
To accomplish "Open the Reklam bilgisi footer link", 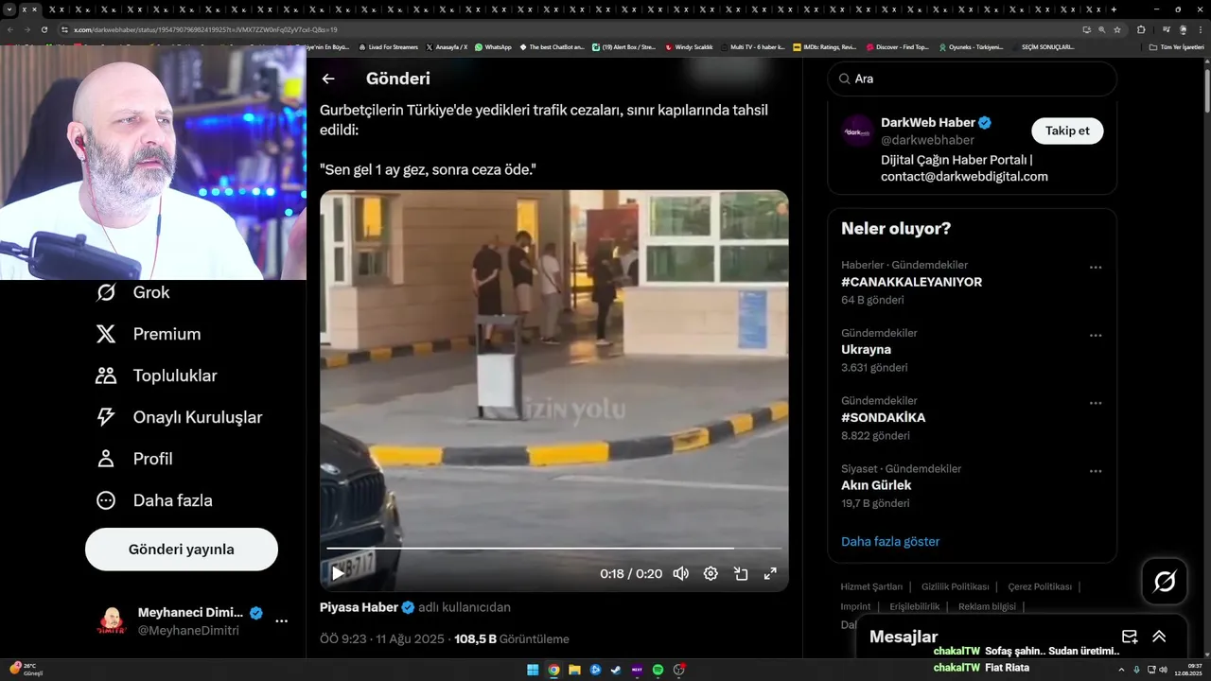I will 987,606.
